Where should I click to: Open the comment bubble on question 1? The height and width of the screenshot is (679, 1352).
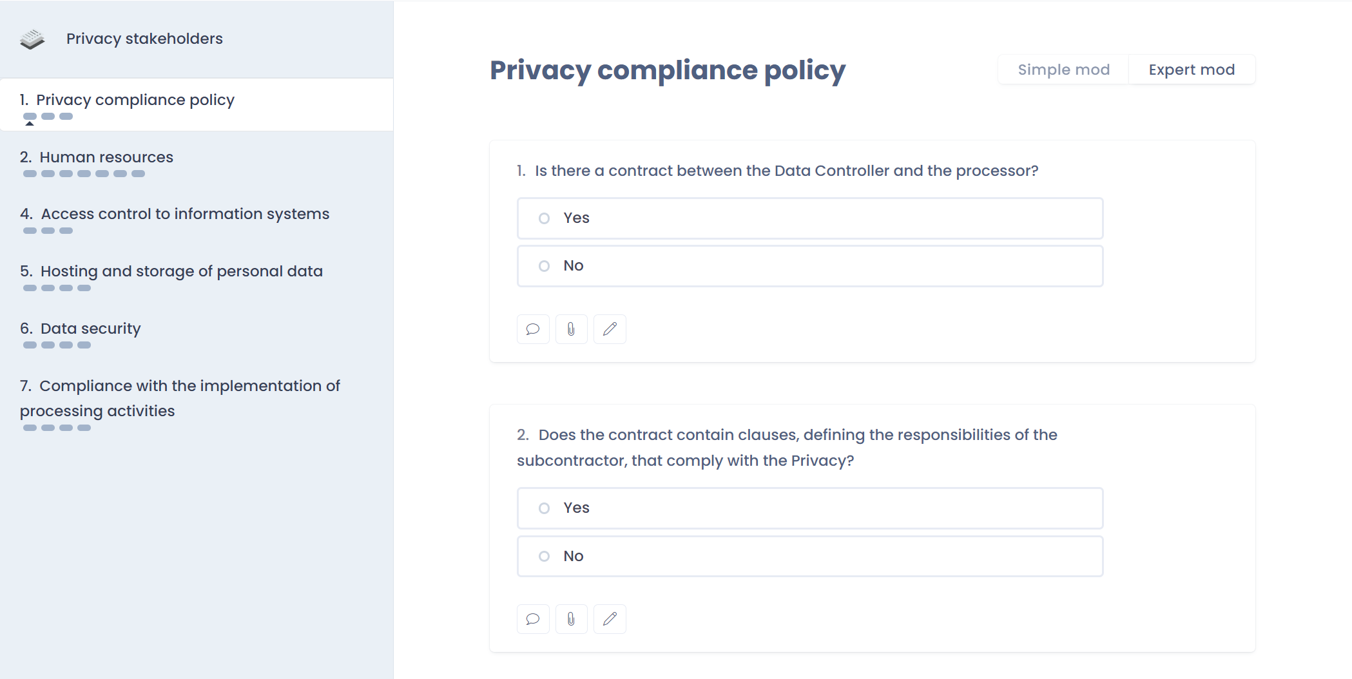533,329
